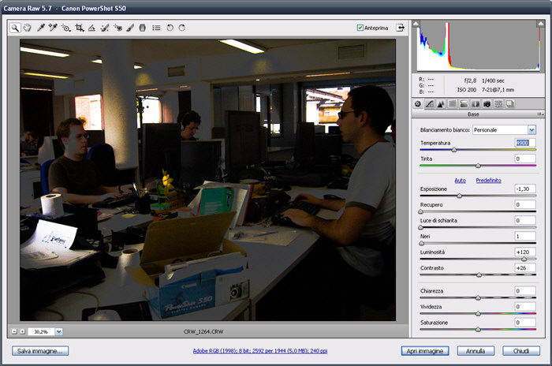552x366 pixels.
Task: Open the preferences list icon
Action: tap(156, 28)
